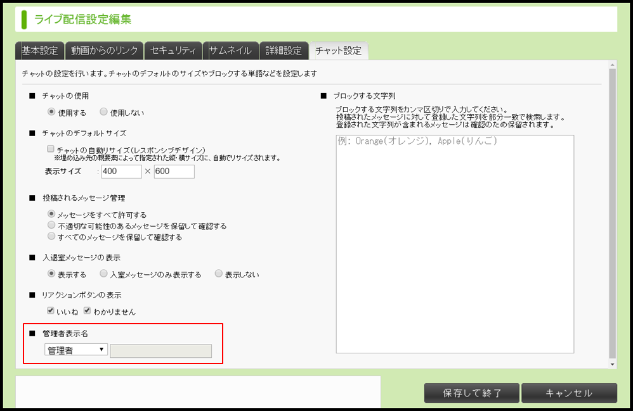Click the 保存して終了 button
633x411 pixels.
(471, 393)
